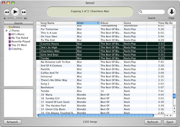
Task: Open the My Top Rated playlist
Action: point(20,38)
